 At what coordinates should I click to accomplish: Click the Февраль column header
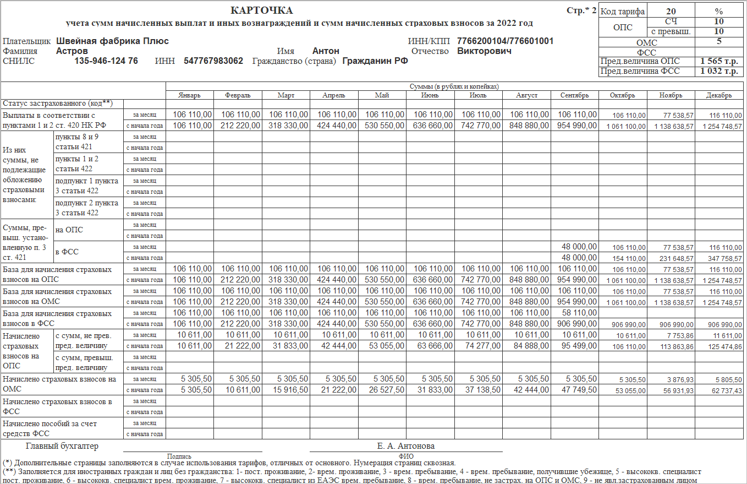(x=238, y=95)
